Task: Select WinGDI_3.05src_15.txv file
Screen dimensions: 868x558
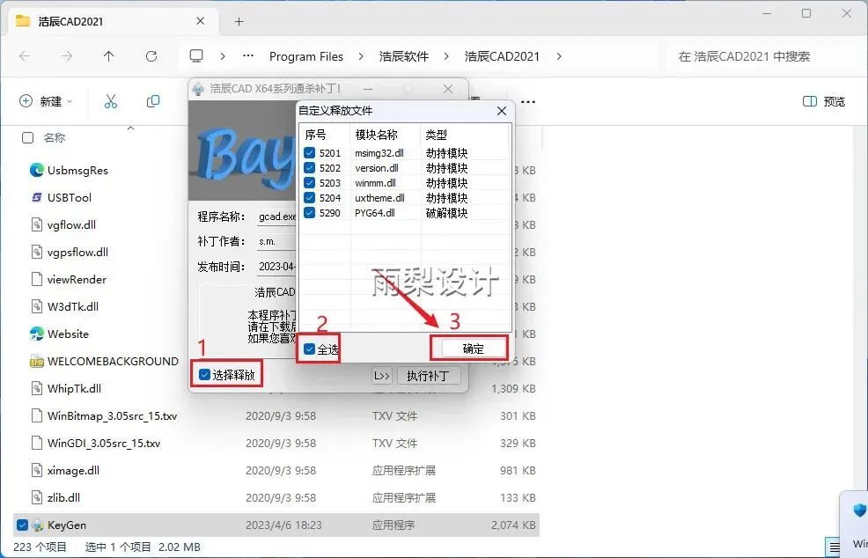Action: [104, 444]
